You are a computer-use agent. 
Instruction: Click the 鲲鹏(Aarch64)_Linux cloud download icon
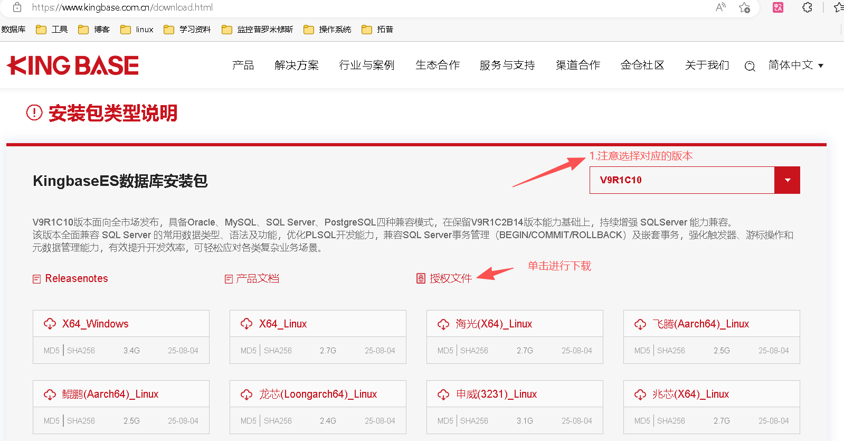pyautogui.click(x=50, y=394)
